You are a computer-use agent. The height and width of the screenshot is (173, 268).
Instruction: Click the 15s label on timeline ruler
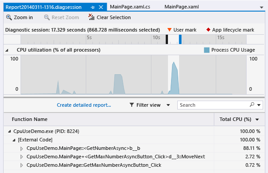pos(221,37)
